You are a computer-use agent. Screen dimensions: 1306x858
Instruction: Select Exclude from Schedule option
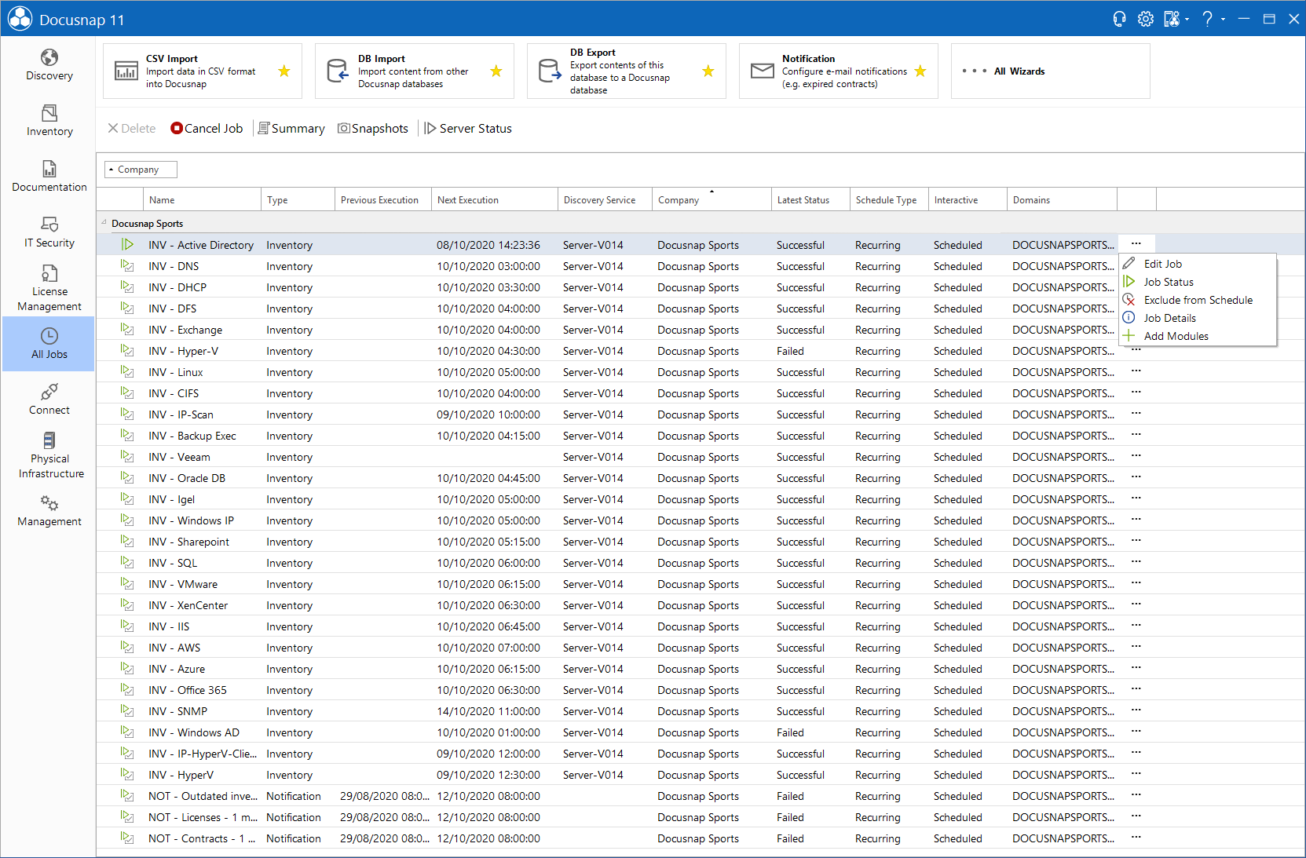(1198, 300)
